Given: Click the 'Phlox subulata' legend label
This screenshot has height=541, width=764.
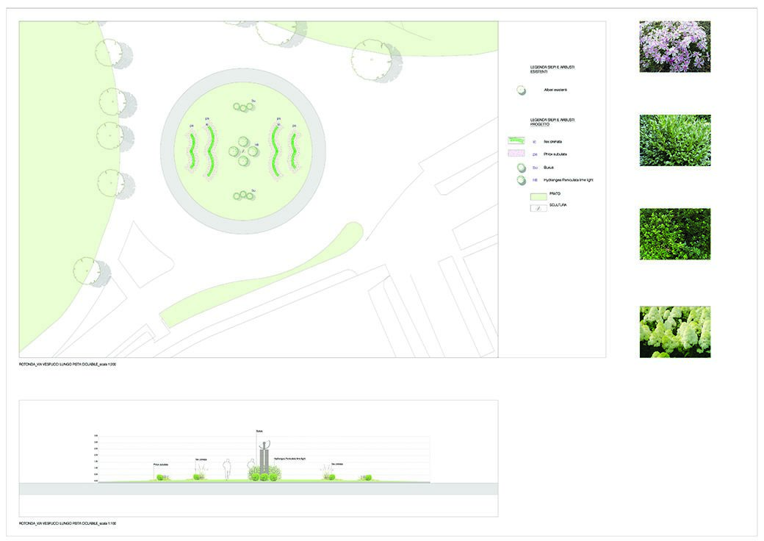Looking at the screenshot, I should coord(555,154).
